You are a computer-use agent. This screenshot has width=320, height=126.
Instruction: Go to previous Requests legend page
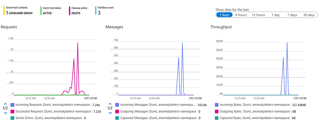pos(5,104)
